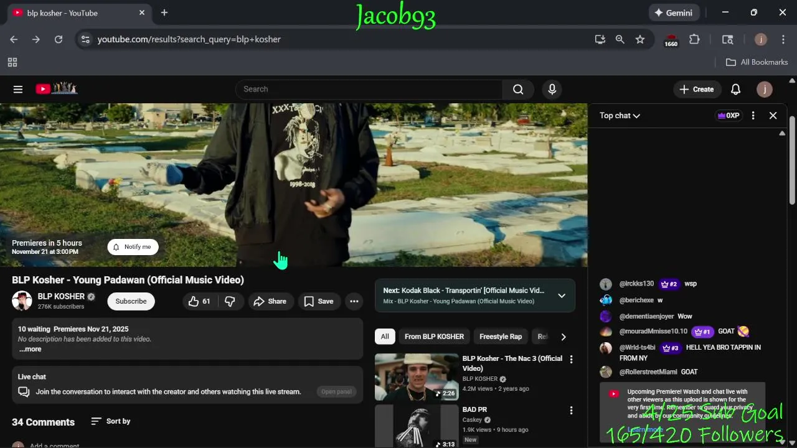Subscribe to BLP KOSHER channel
The width and height of the screenshot is (797, 448).
(131, 301)
